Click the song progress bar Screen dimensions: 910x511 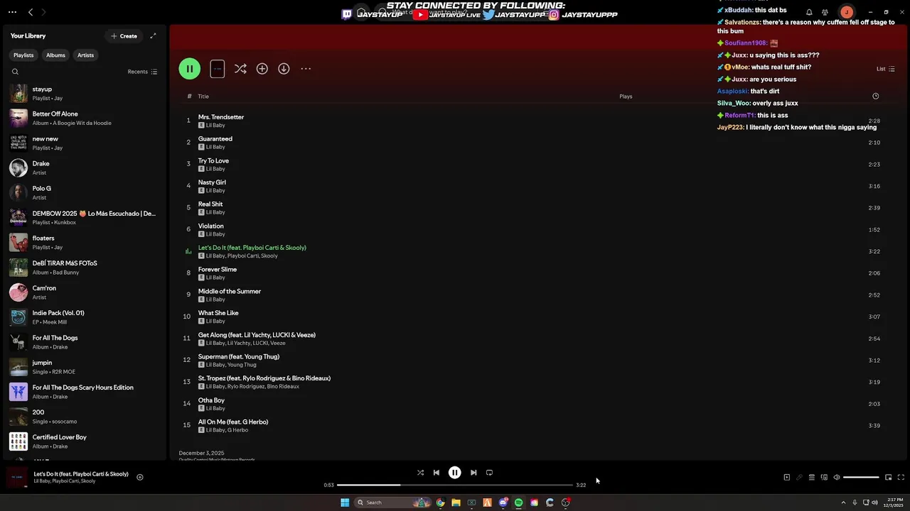455,485
